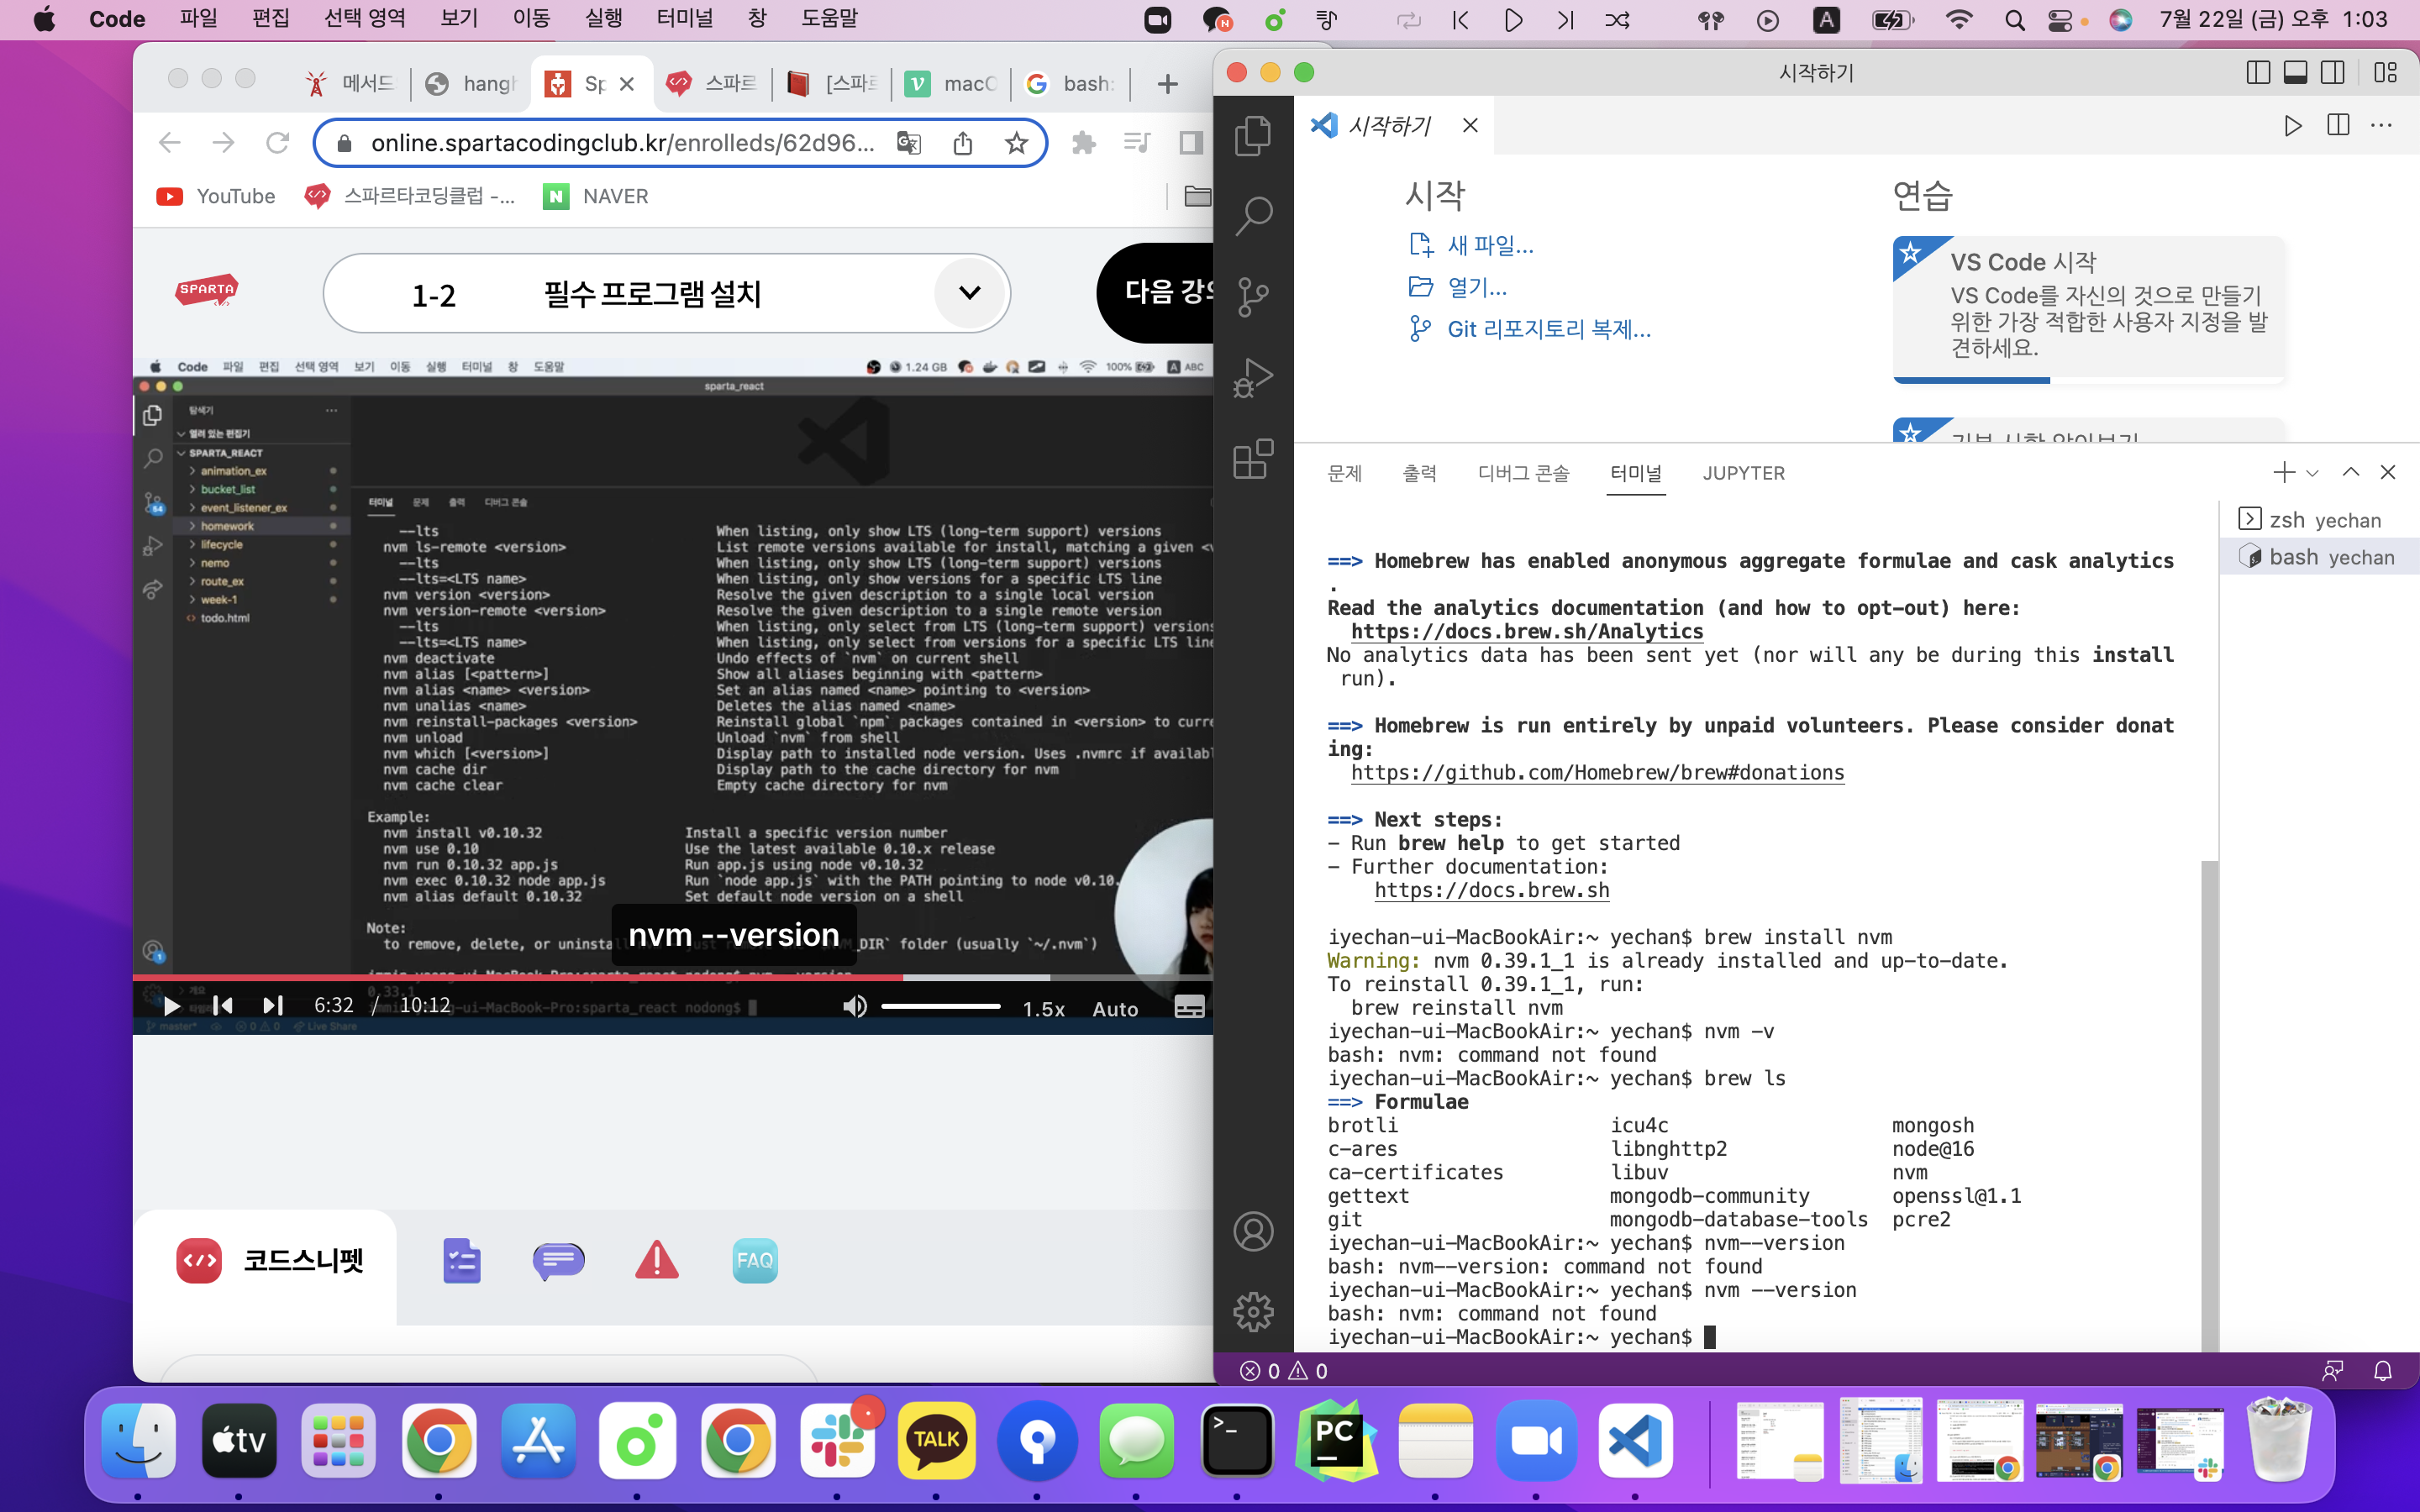Click the feedback icon in VS Code status bar
2420x1512 pixels.
coord(2333,1371)
